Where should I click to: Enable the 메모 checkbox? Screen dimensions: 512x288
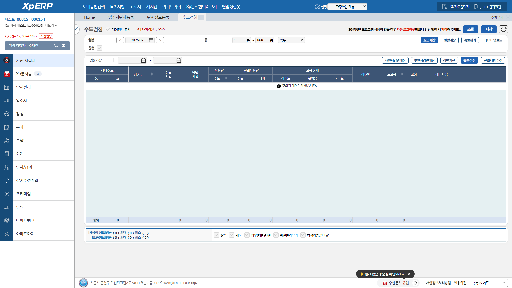tap(232, 235)
